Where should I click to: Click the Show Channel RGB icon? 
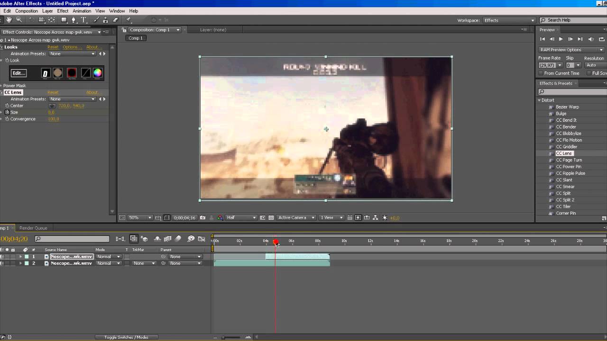[220, 218]
